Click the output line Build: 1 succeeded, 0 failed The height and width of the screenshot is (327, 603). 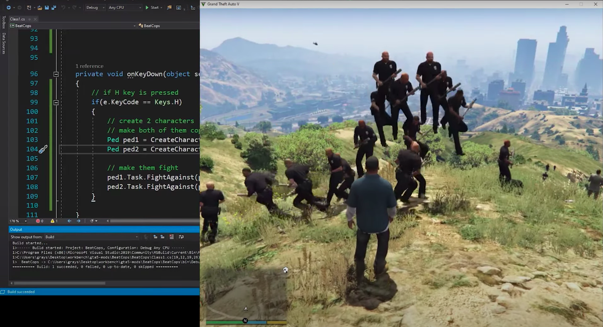(x=95, y=267)
